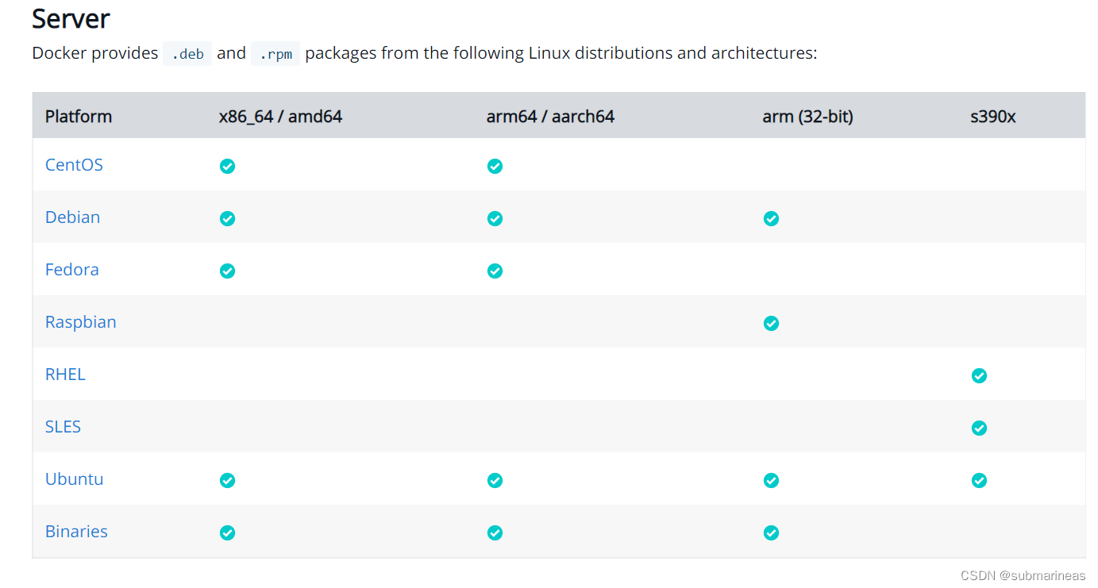Open the SLES platform link

(64, 427)
